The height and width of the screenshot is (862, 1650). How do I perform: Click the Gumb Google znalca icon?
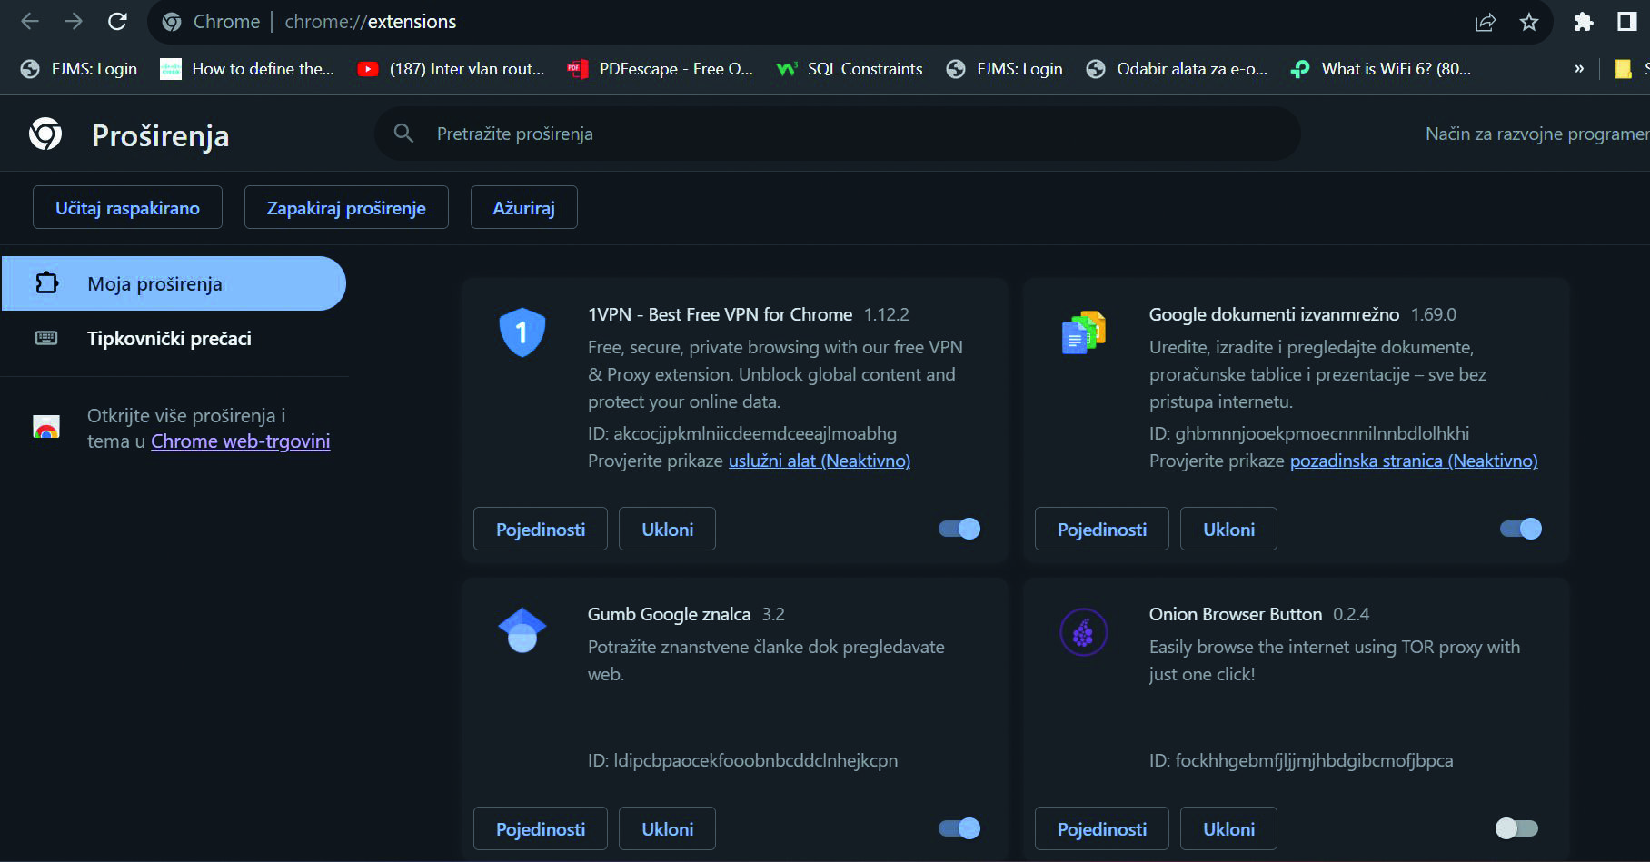[x=522, y=630]
